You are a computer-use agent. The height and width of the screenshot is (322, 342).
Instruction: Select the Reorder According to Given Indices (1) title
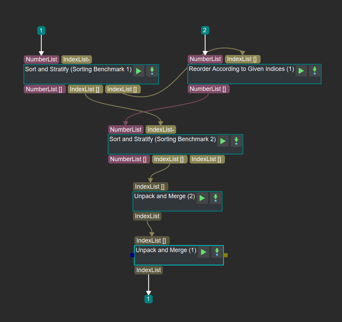[242, 69]
